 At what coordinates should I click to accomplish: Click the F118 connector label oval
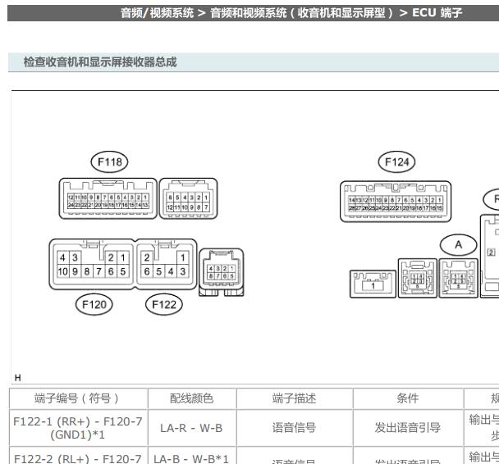pos(109,161)
